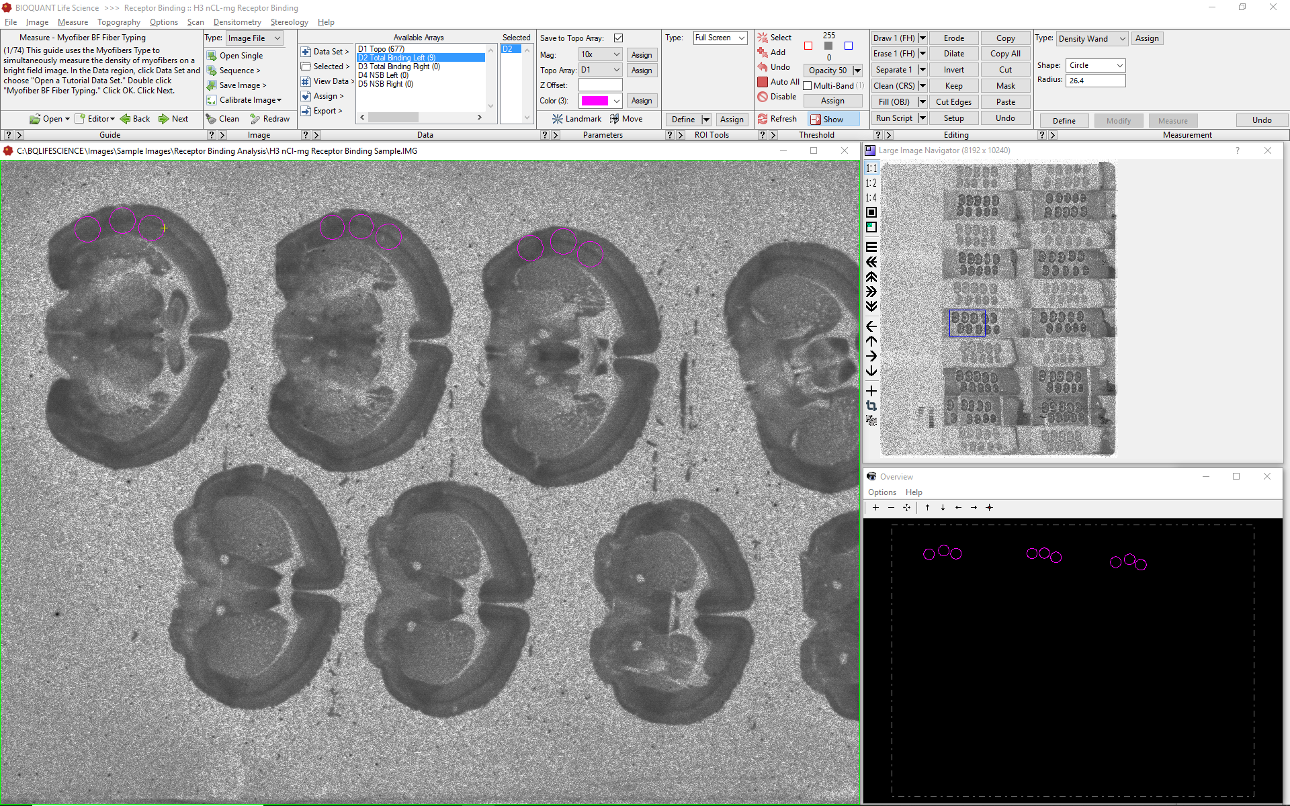Screen dimensions: 1290x806
Task: Click the magenta Color swatch
Action: point(595,101)
